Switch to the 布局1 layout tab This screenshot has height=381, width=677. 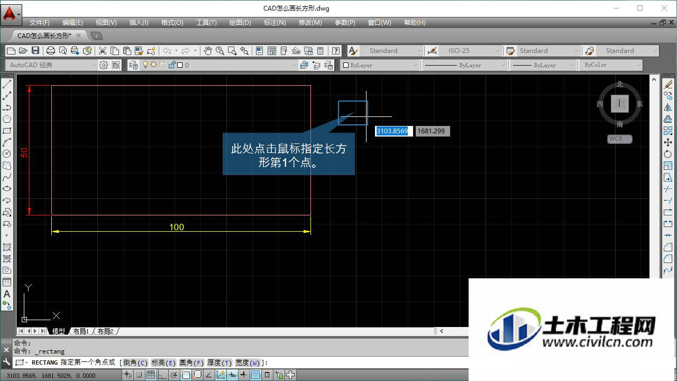pyautogui.click(x=81, y=331)
